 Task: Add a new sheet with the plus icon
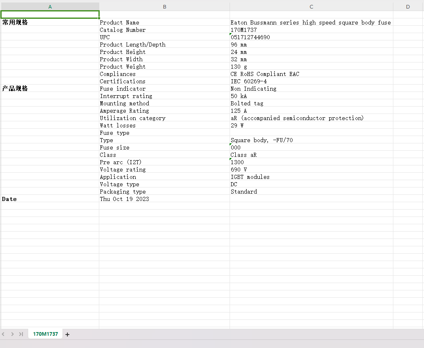click(67, 335)
